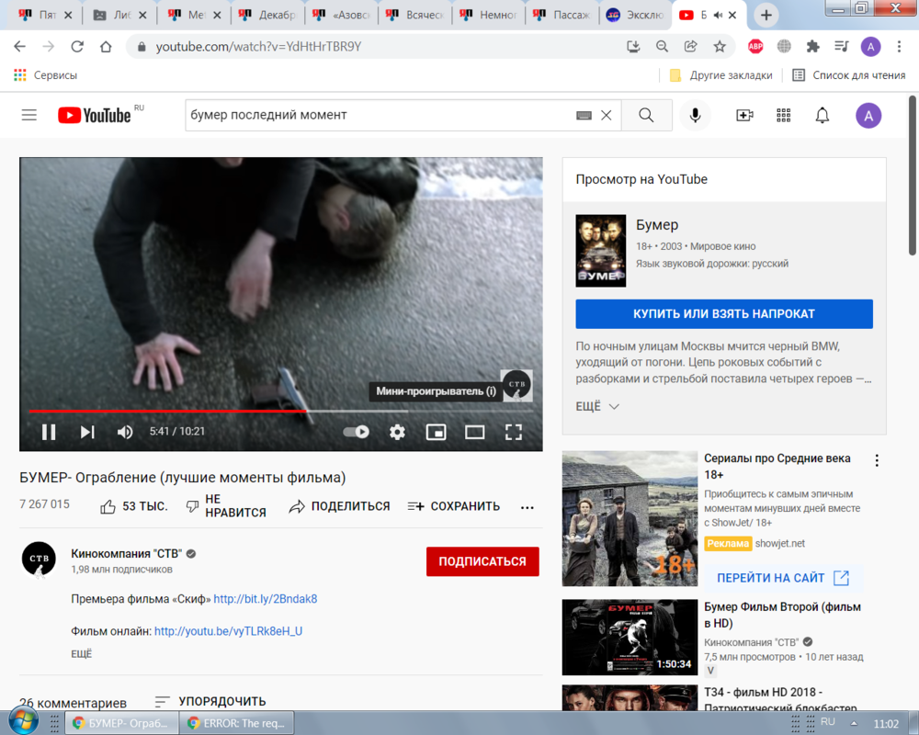The height and width of the screenshot is (735, 919).
Task: Open the Сервисы apps shortcut
Action: tap(46, 75)
